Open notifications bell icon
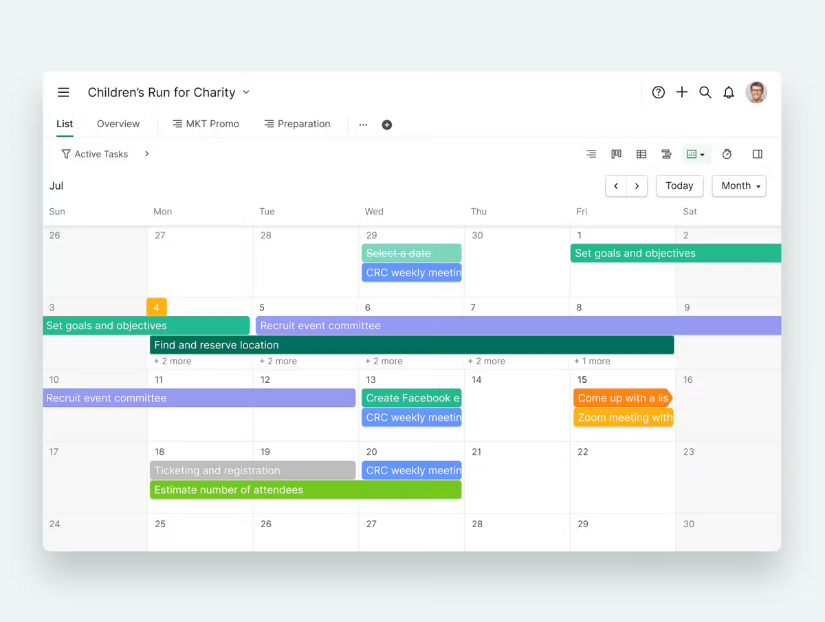Image resolution: width=825 pixels, height=622 pixels. point(729,92)
